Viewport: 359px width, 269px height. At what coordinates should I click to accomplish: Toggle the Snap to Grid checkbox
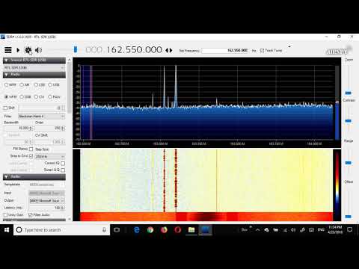pyautogui.click(x=31, y=156)
